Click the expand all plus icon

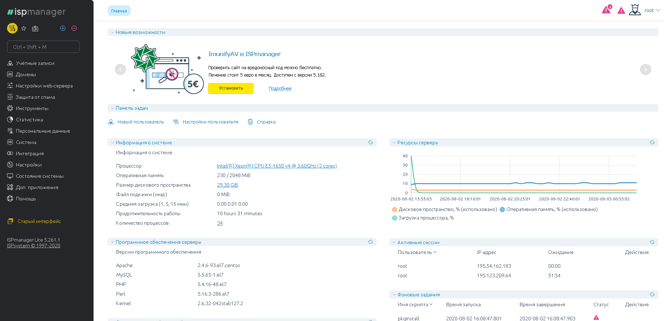click(63, 28)
